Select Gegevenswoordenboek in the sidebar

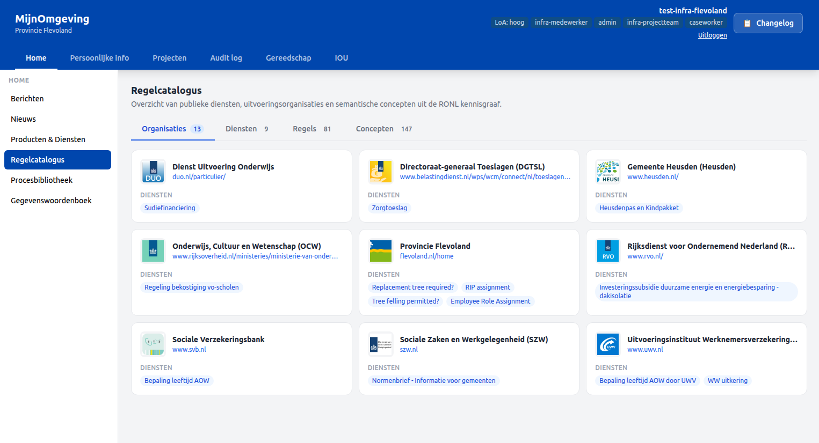[52, 200]
